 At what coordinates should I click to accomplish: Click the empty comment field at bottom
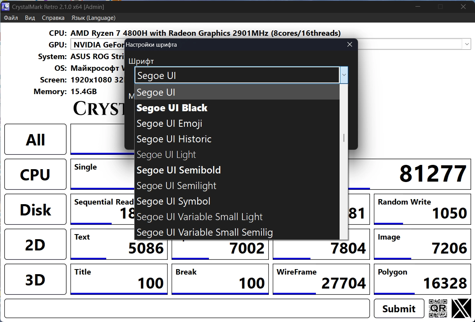tap(187, 308)
